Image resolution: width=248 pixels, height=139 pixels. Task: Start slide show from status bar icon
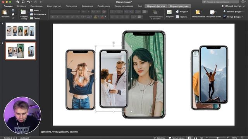201,138
